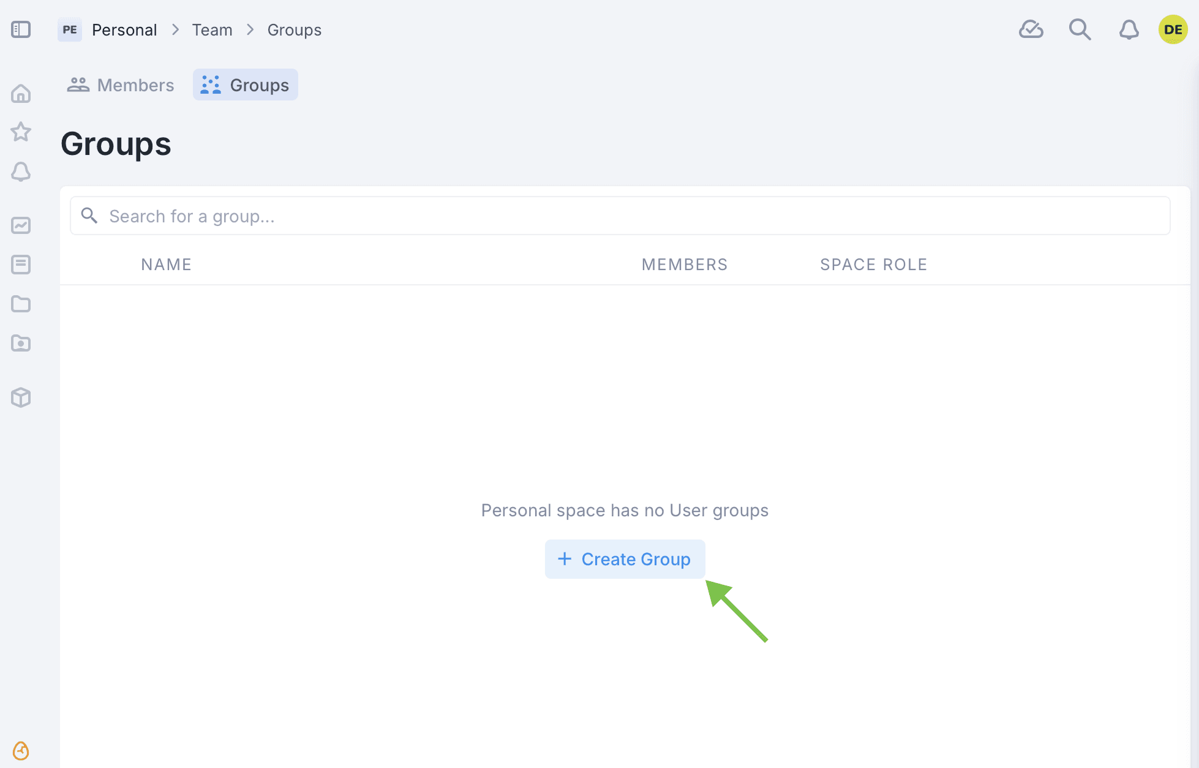Toggle the sidebar panel icon

[x=21, y=29]
